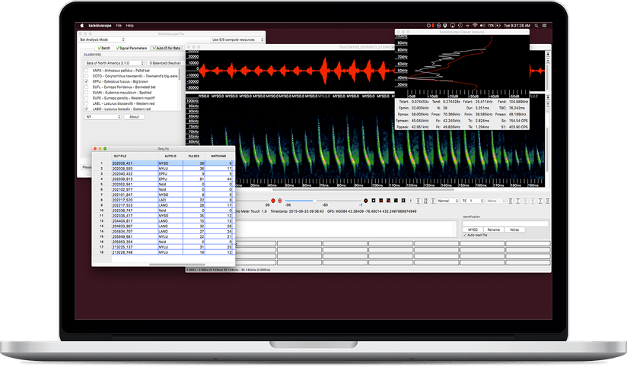This screenshot has width=627, height=367.
Task: Check the LABL Western red classifier
Action: (x=87, y=103)
